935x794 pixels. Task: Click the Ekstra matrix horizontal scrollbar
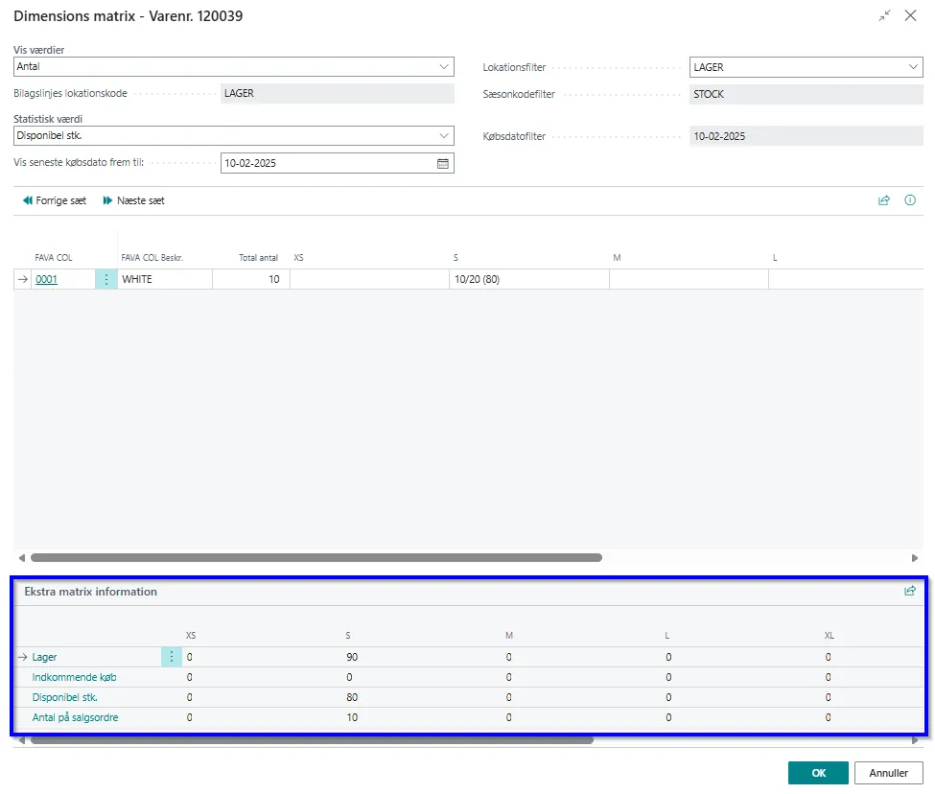click(312, 740)
